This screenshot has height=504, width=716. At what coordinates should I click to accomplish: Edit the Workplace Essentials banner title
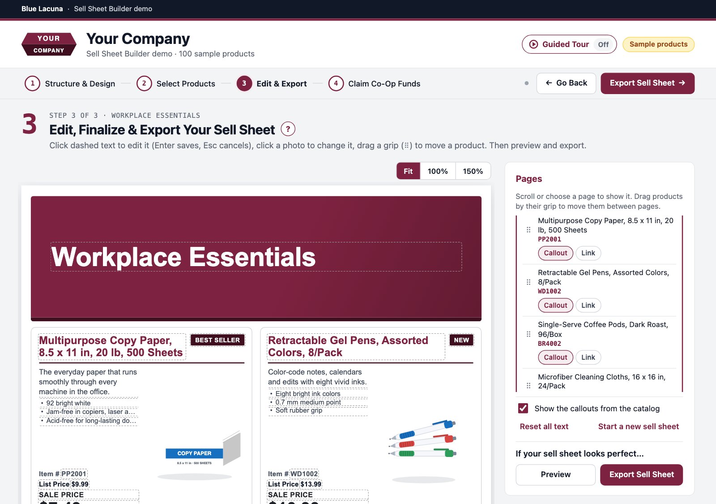(x=256, y=257)
